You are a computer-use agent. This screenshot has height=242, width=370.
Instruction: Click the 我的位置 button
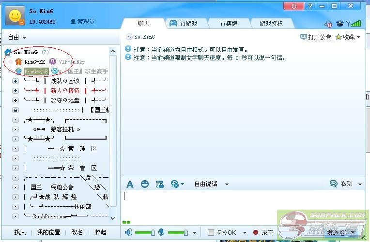48,232
